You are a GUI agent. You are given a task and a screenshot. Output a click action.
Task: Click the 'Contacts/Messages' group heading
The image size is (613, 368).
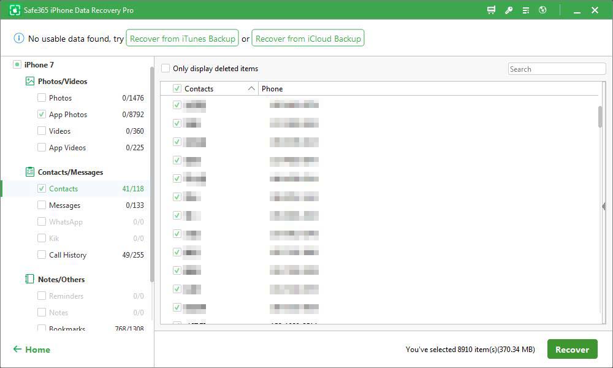(70, 172)
